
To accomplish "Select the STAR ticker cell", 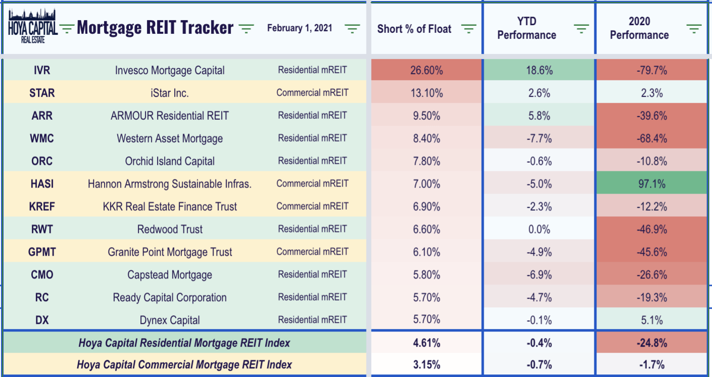I will coord(42,93).
